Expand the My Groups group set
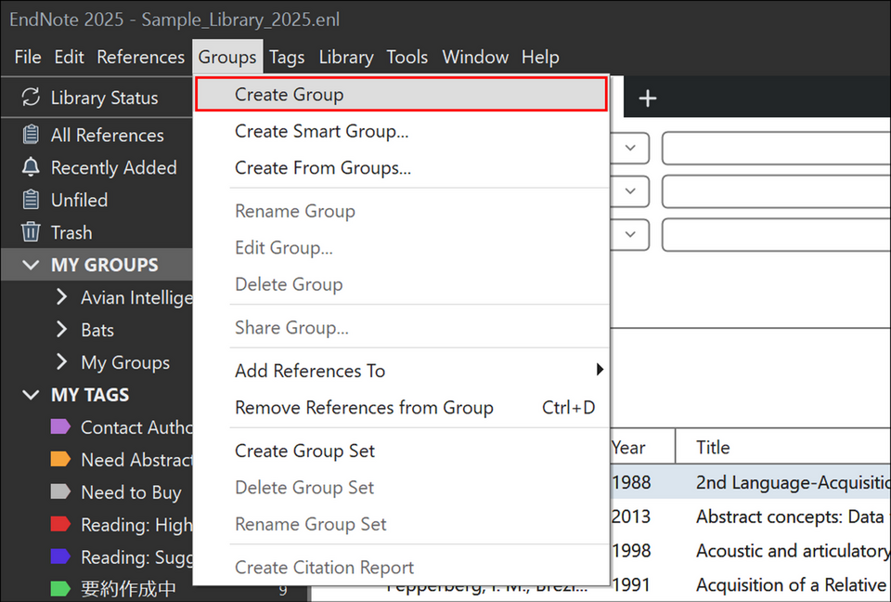 (61, 362)
